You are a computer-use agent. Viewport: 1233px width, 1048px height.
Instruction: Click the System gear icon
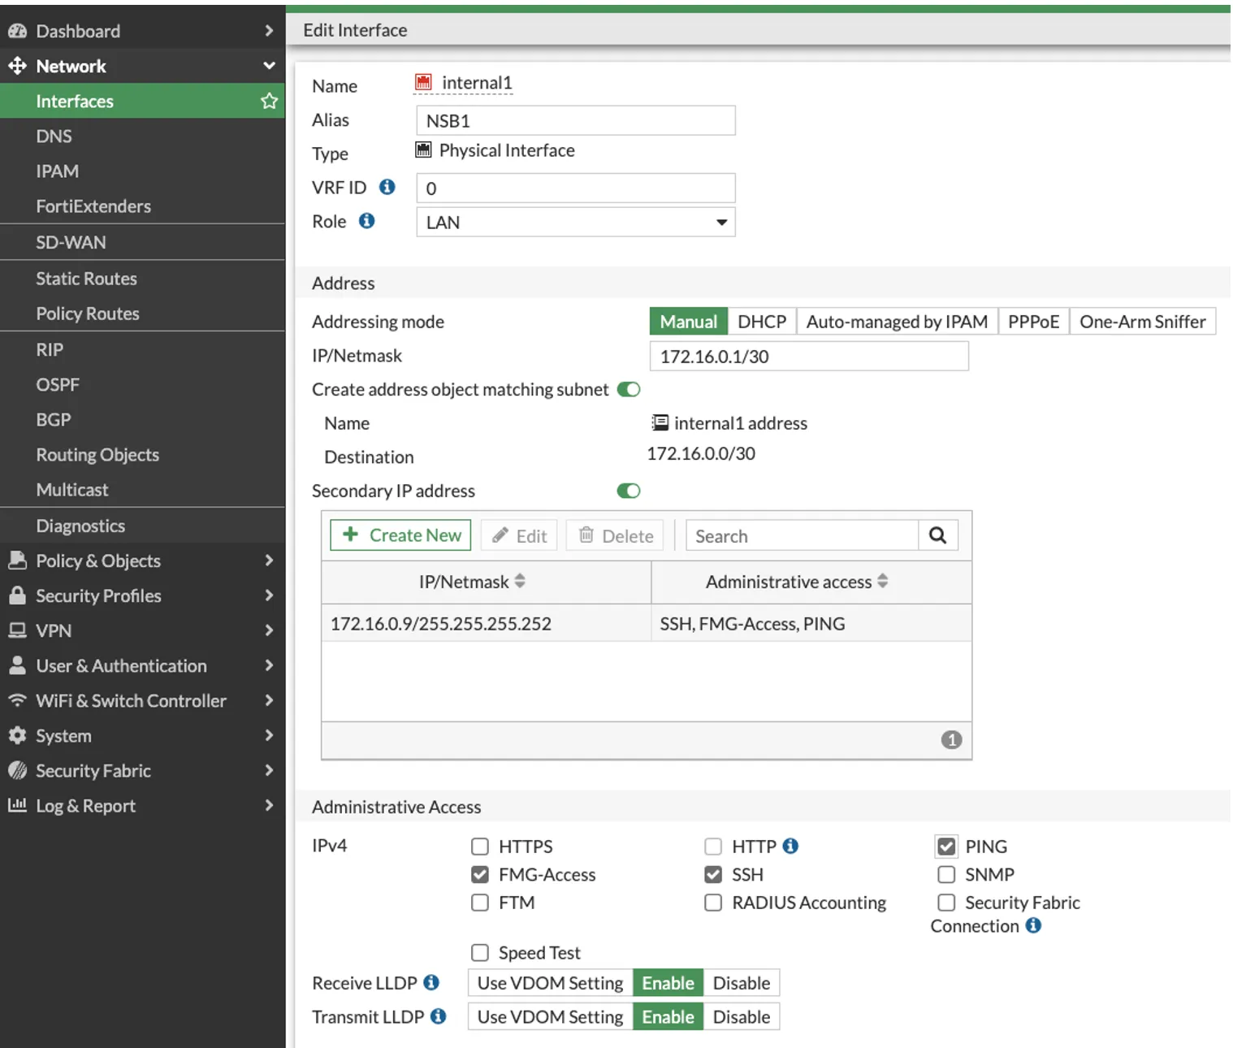[17, 735]
